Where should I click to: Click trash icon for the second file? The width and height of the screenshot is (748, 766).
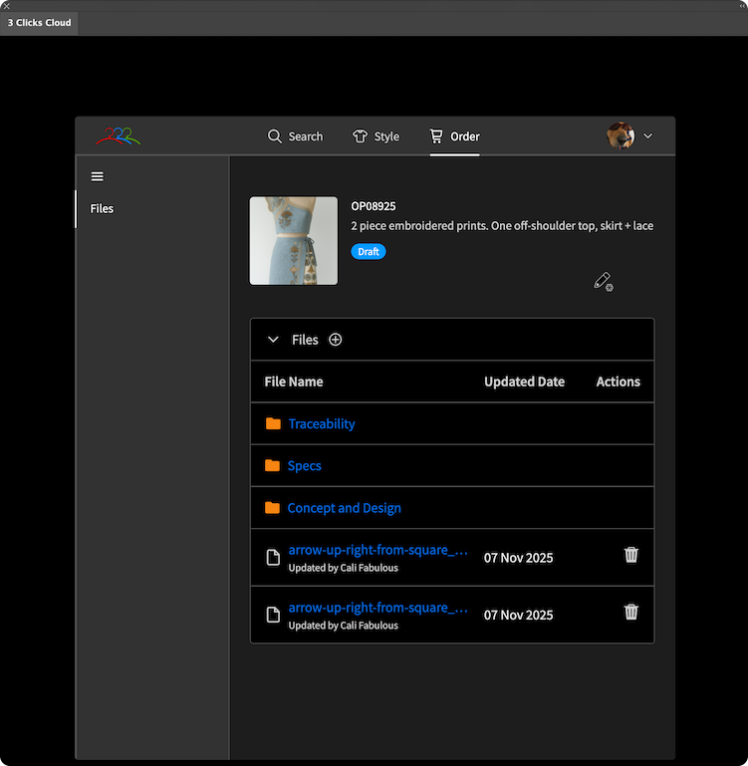pos(630,612)
